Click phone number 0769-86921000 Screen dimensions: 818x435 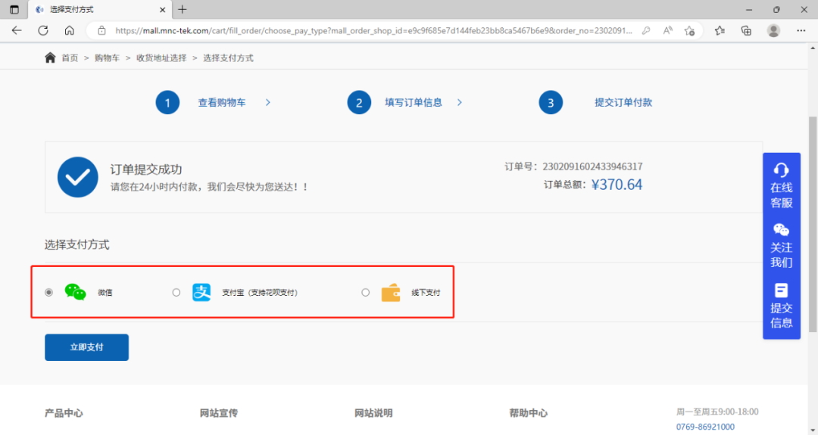(x=705, y=427)
